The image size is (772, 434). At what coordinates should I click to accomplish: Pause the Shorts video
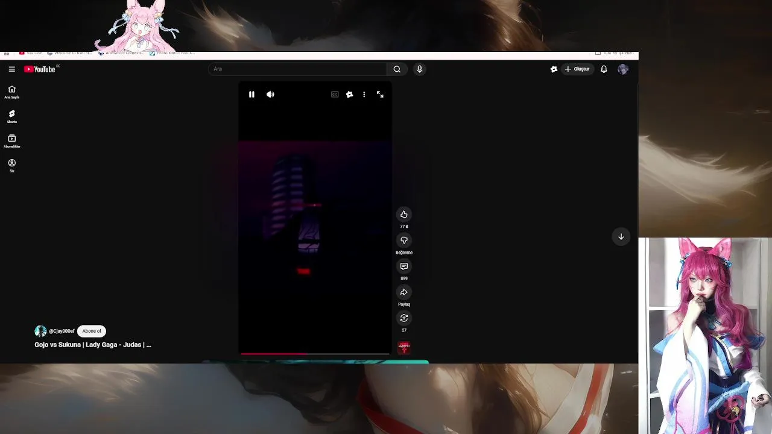[252, 94]
